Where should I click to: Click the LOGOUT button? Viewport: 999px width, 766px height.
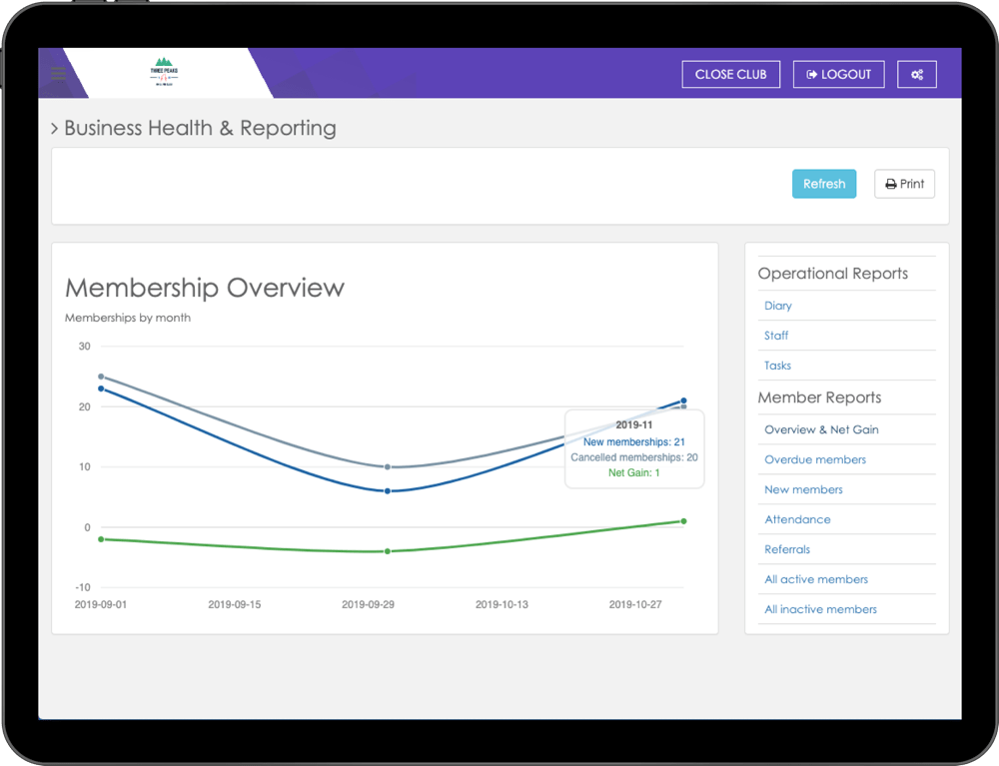click(x=838, y=75)
